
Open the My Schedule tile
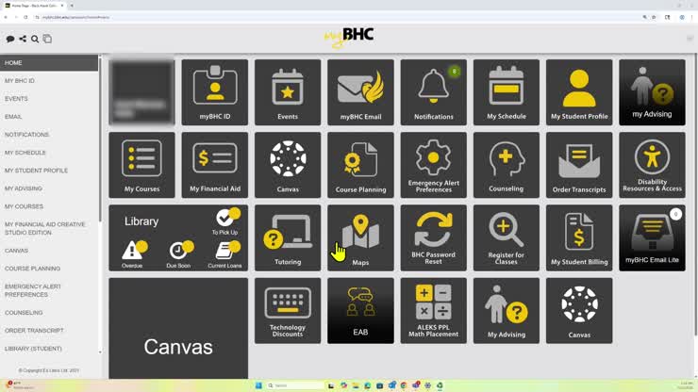(507, 92)
